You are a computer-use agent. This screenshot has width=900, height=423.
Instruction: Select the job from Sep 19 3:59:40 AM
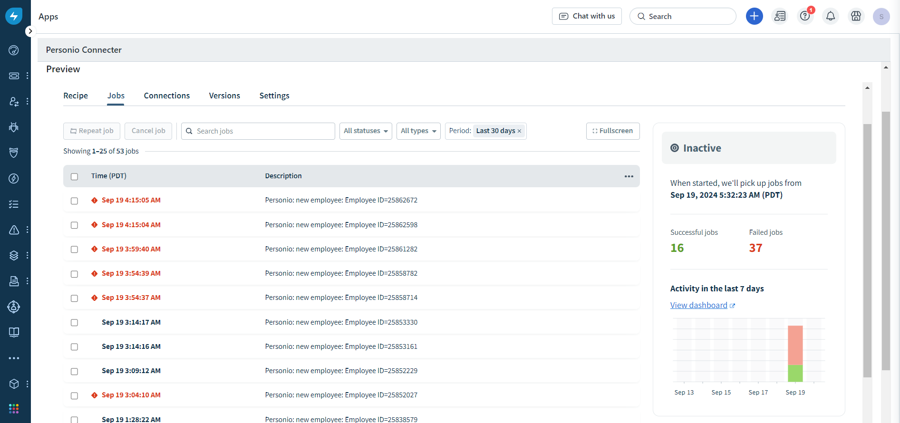click(x=74, y=250)
